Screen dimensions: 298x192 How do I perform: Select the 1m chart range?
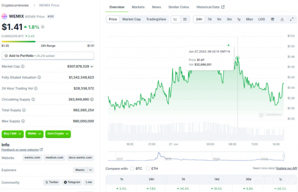click(219, 19)
